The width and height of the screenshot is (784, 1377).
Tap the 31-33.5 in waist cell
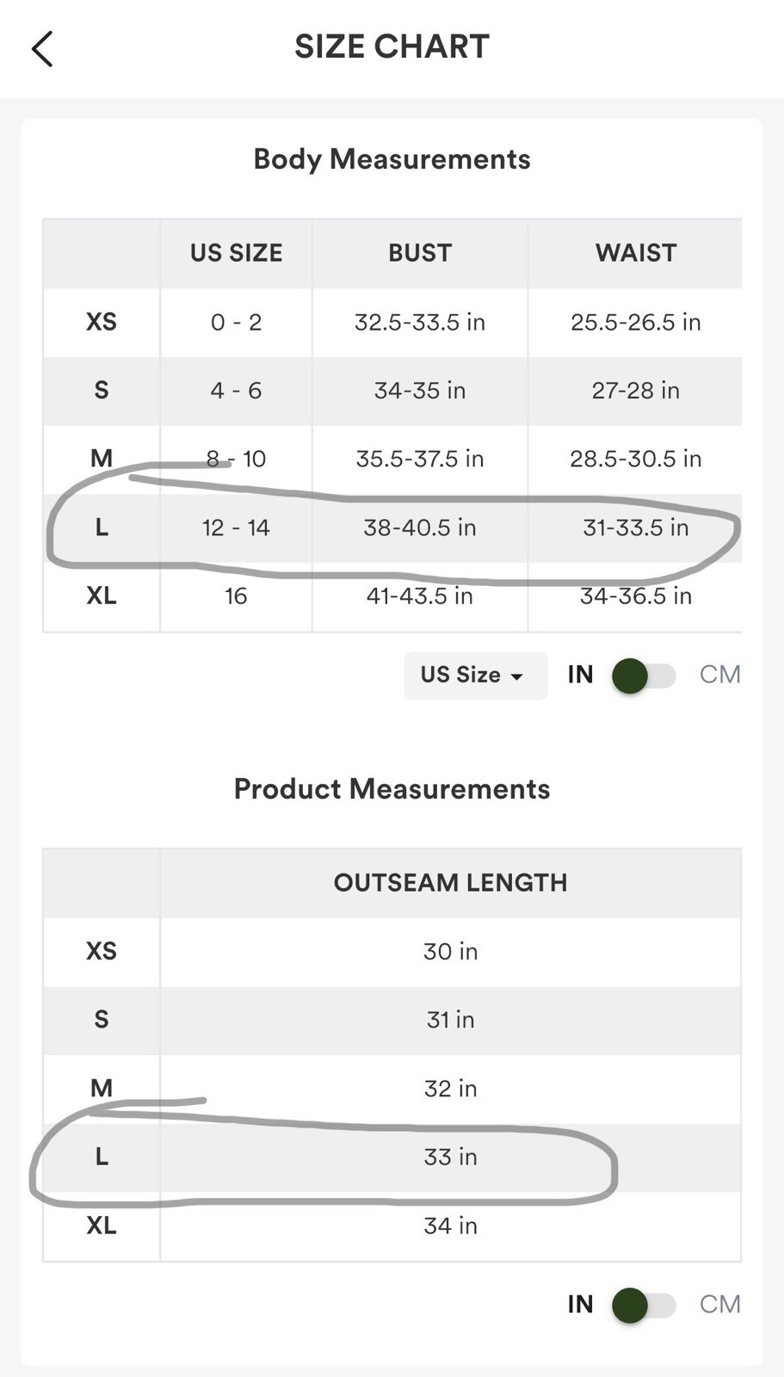(635, 528)
